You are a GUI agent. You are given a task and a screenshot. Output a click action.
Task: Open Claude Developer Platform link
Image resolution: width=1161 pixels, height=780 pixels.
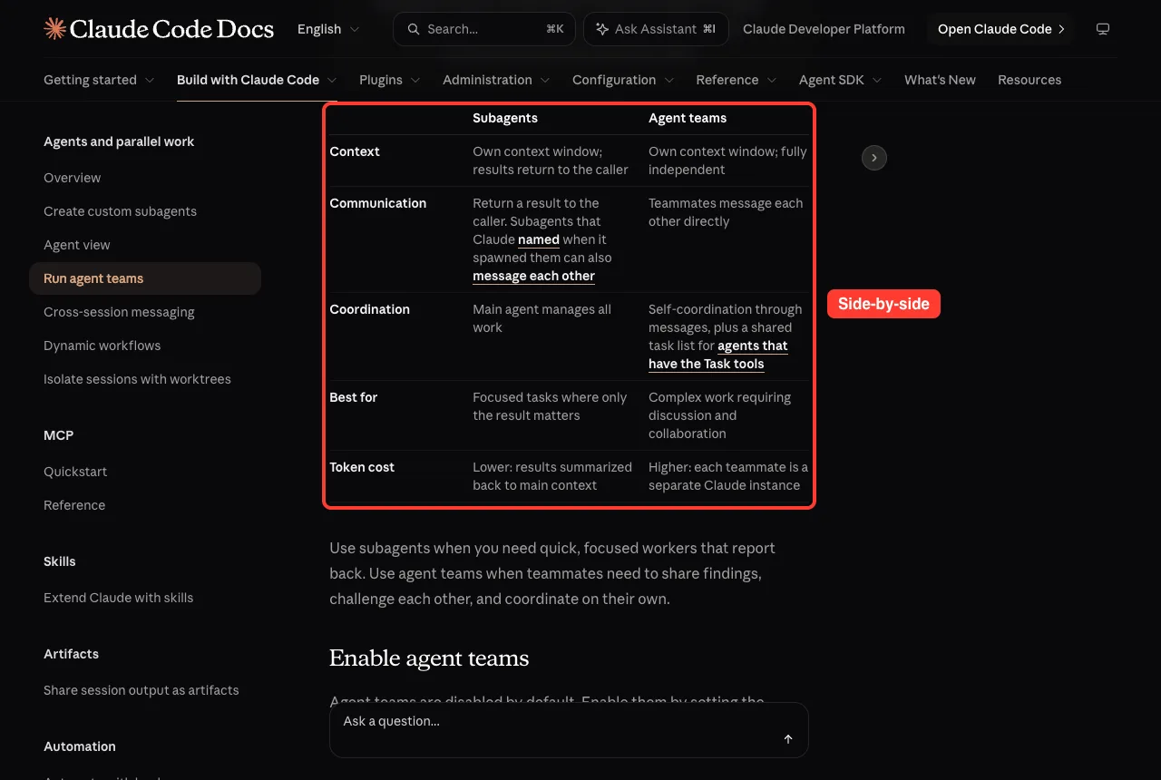[x=824, y=29]
